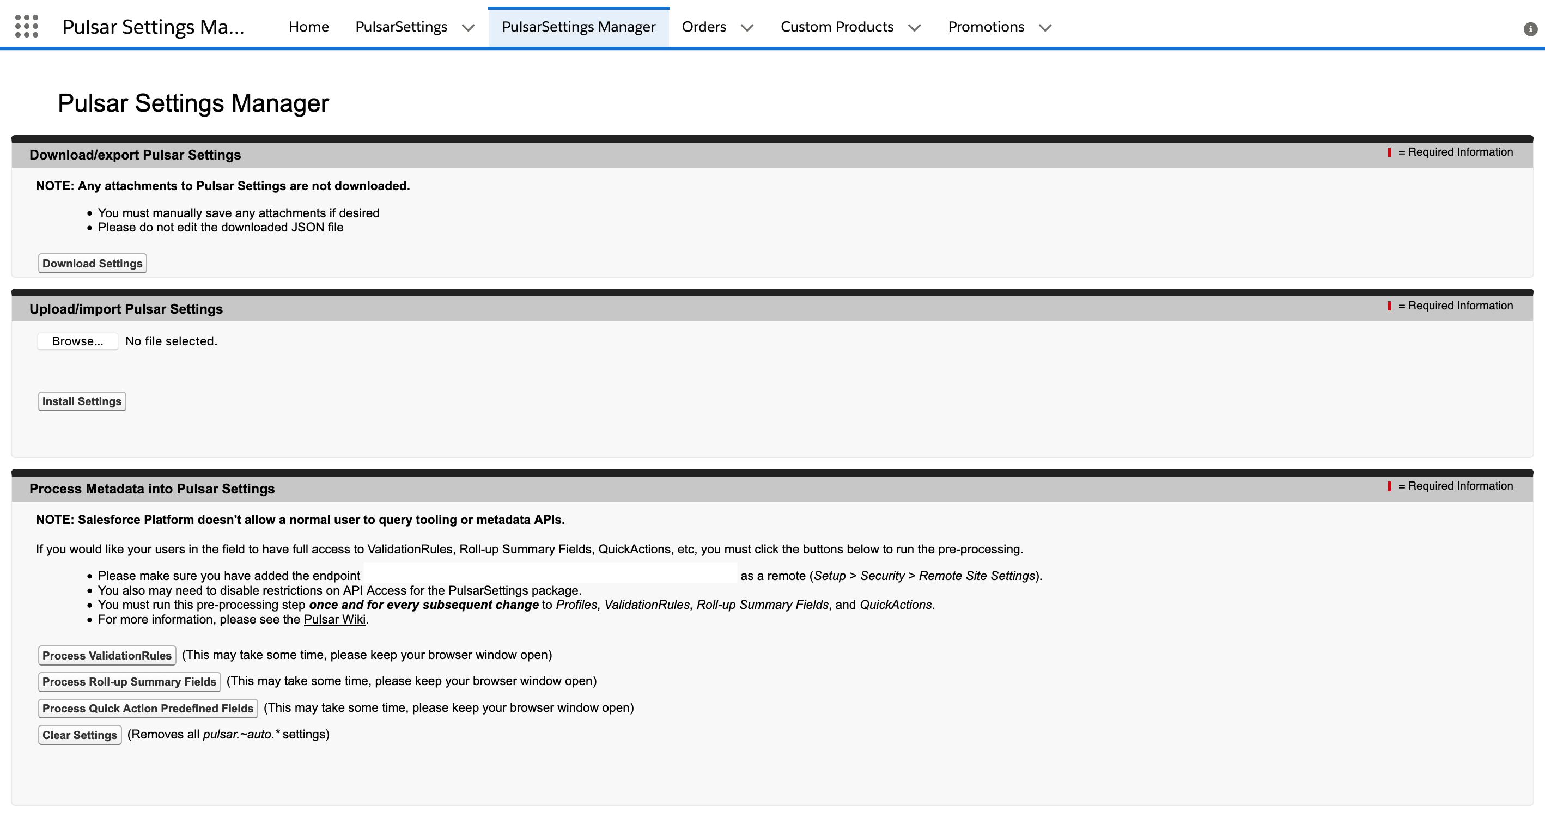Open the Custom Products dropdown
The height and width of the screenshot is (818, 1545).
tap(914, 28)
